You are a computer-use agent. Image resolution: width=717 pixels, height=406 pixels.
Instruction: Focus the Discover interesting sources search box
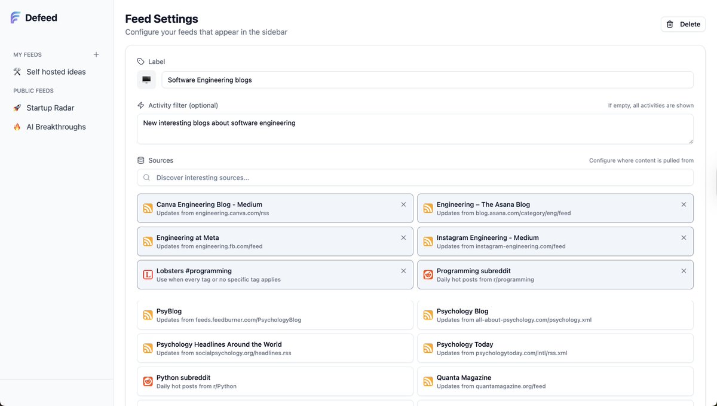coord(415,178)
